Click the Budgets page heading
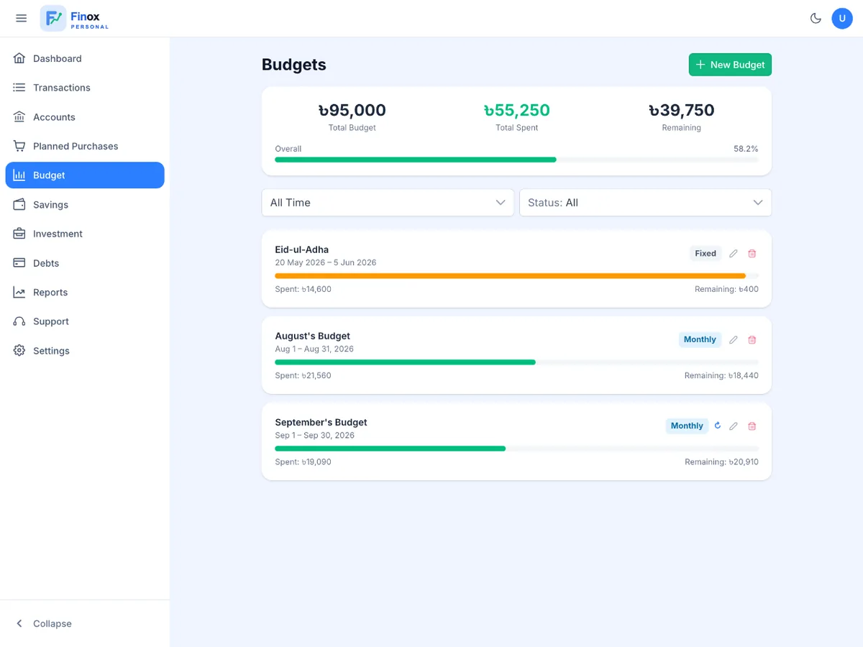The width and height of the screenshot is (863, 647). (x=294, y=65)
